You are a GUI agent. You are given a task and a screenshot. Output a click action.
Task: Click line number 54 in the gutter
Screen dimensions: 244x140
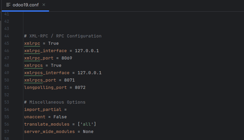[x=7, y=110]
